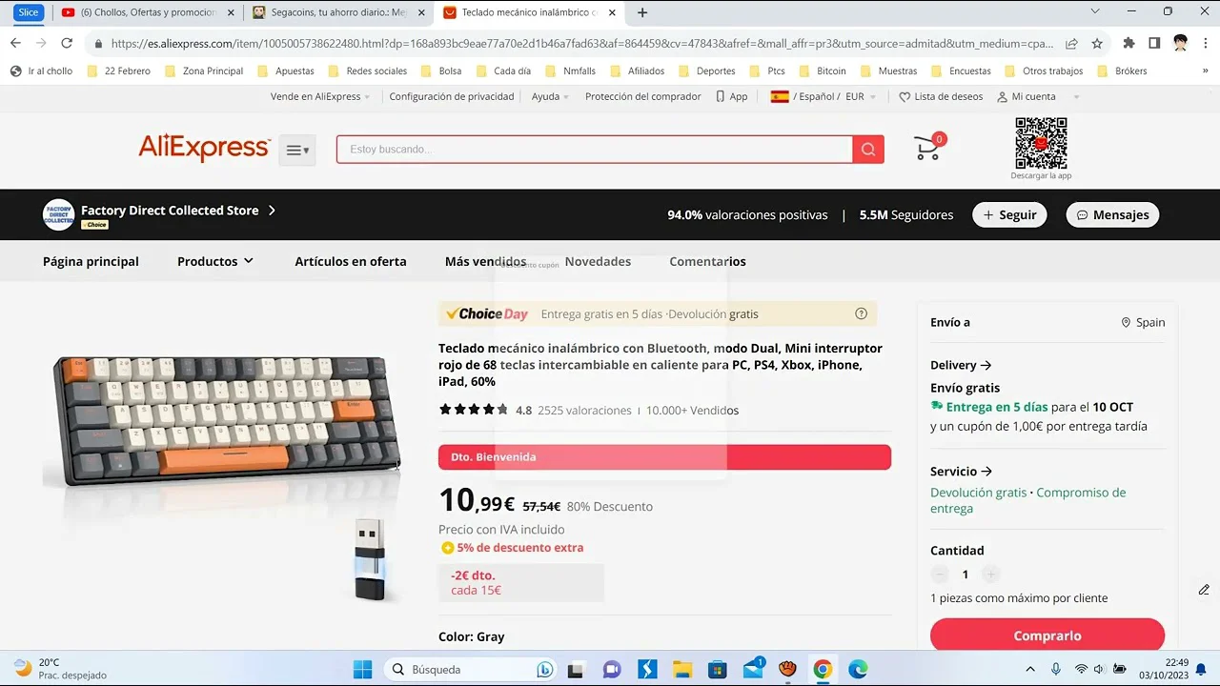This screenshot has width=1220, height=686.
Task: Click the keyboard product image
Action: [x=227, y=420]
